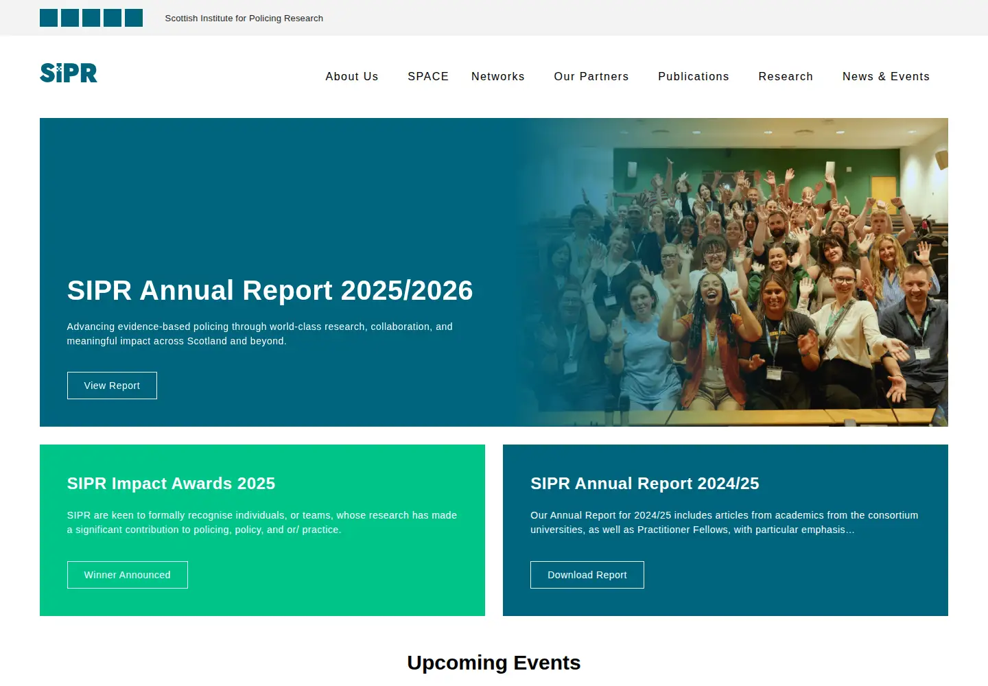Select Publications in the navigation
Viewport: 988px width, 686px height.
tap(694, 76)
